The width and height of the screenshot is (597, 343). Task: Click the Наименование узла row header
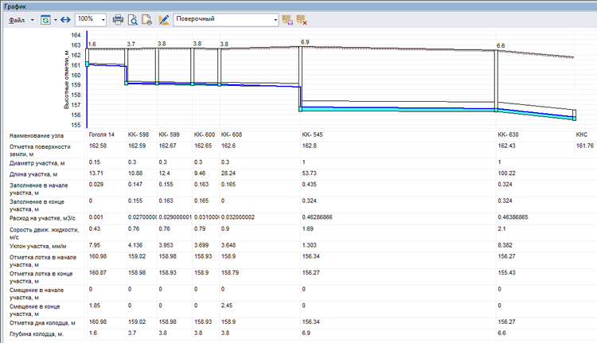[37, 136]
